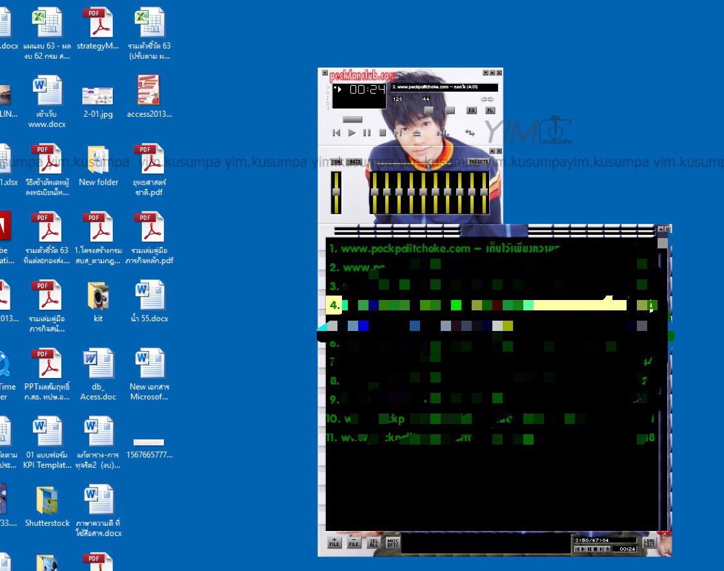Select the New folder desktop icon
This screenshot has width=724, height=571.
tap(98, 165)
